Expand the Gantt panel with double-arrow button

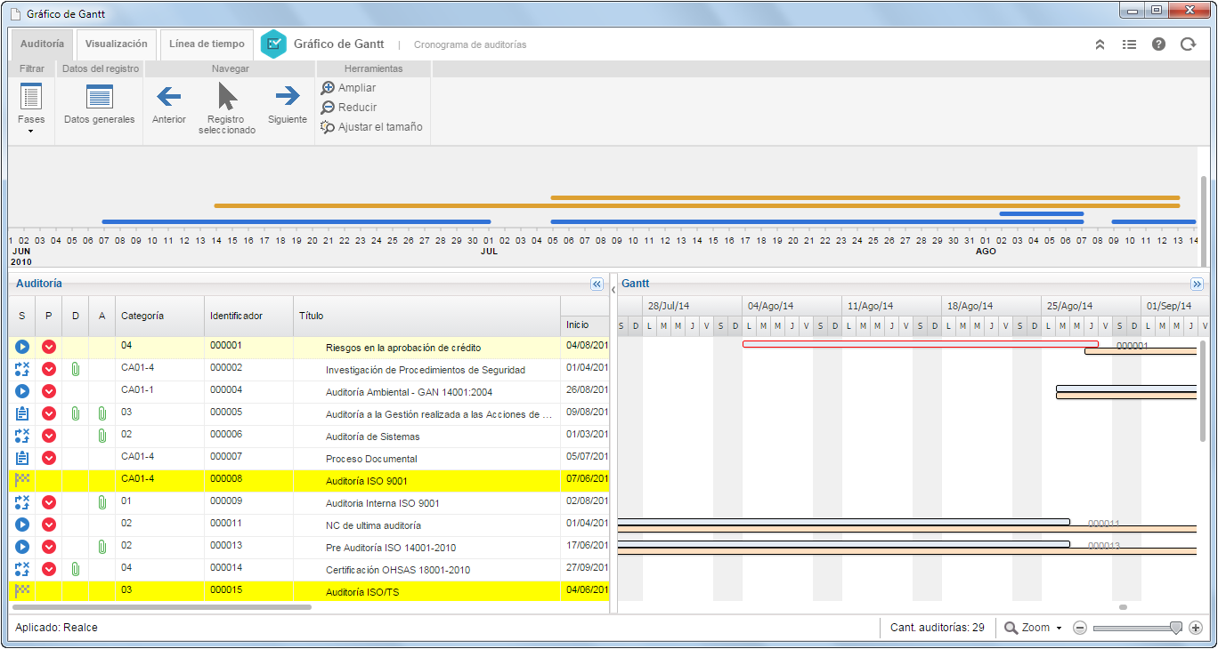point(1197,284)
